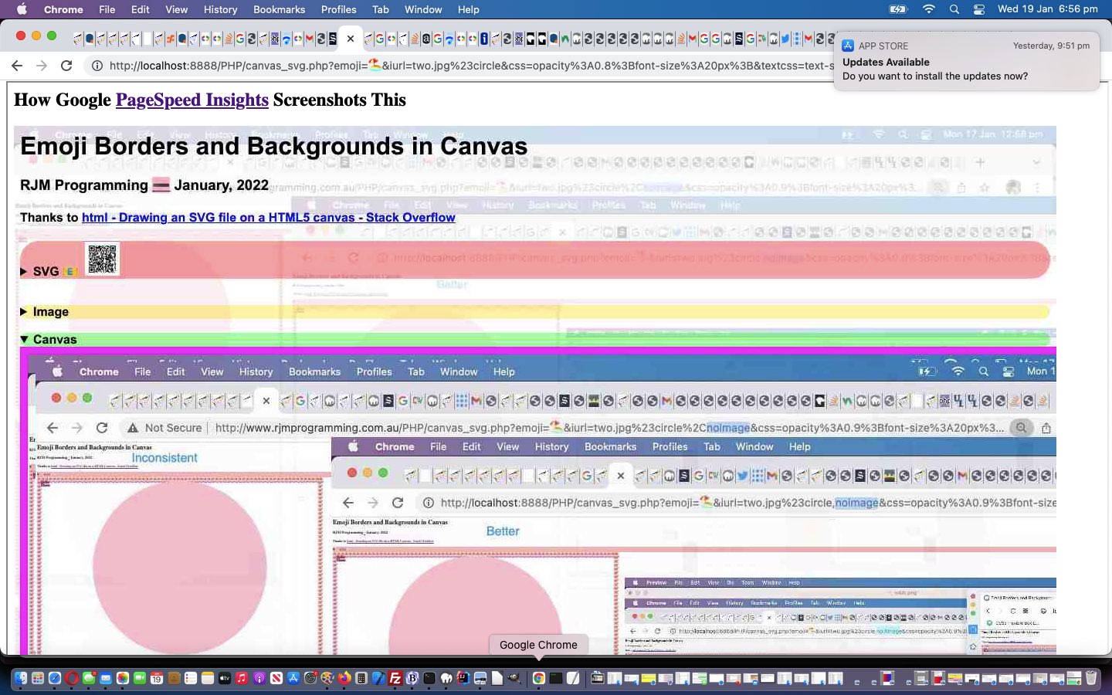Launch GIMP from the dock
This screenshot has width=1112, height=695.
[x=513, y=679]
